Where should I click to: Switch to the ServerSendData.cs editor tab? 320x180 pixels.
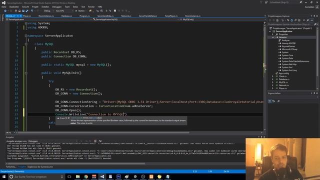point(105,16)
